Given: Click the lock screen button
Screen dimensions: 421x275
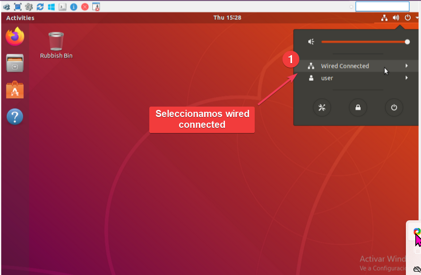Looking at the screenshot, I should tap(358, 108).
